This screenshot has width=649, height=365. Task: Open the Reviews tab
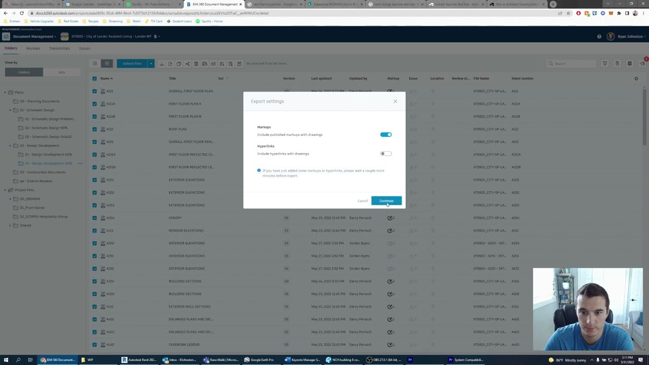point(33,48)
